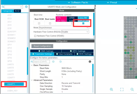Expand the Software Packs menu
The width and height of the screenshot is (137, 94).
[78, 3]
